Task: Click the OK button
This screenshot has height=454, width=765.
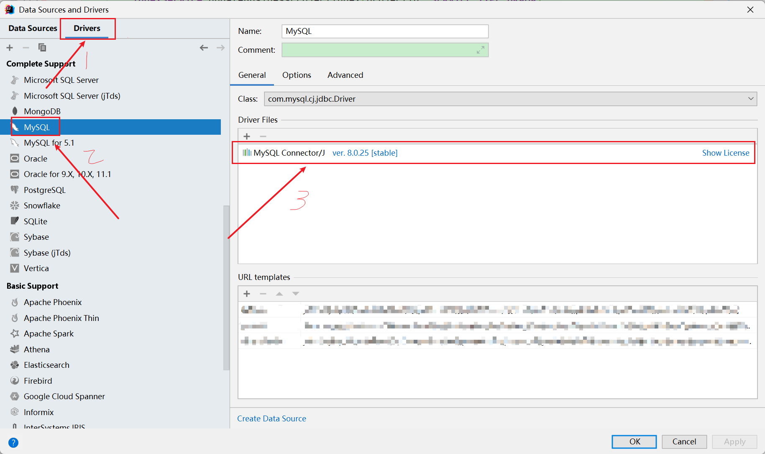Action: tap(634, 441)
